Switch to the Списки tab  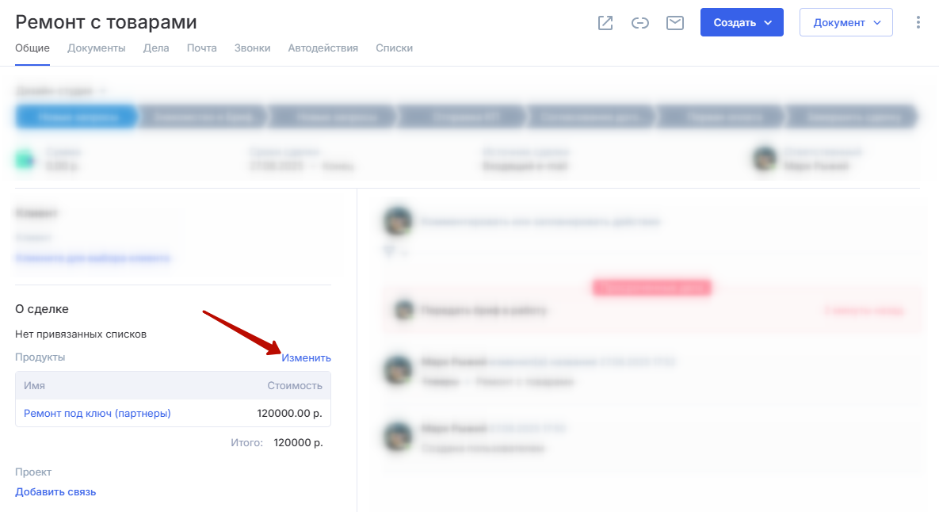[x=394, y=48]
